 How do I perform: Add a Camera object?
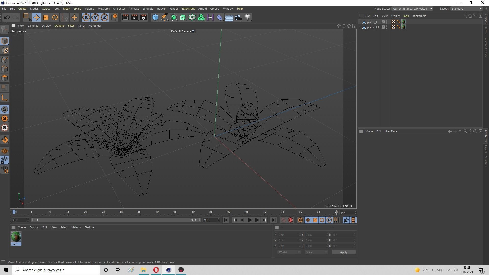tap(238, 17)
